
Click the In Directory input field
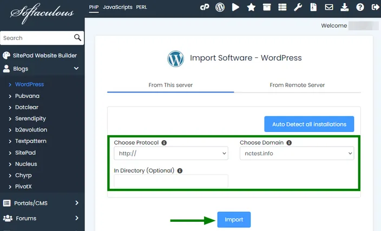click(x=171, y=181)
